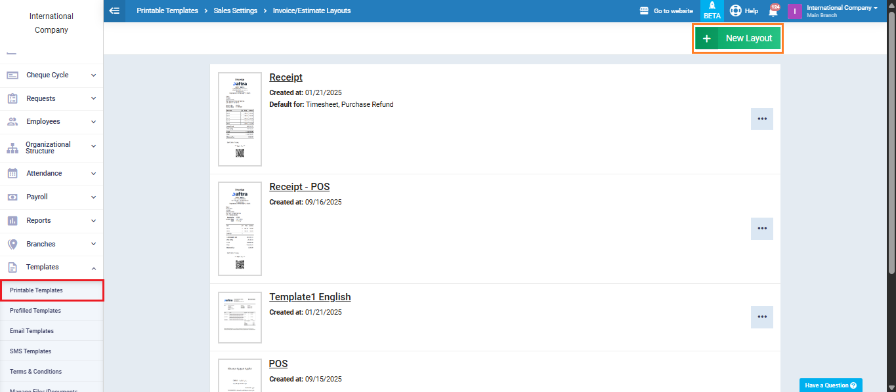Open the notifications bell icon

[x=773, y=11]
